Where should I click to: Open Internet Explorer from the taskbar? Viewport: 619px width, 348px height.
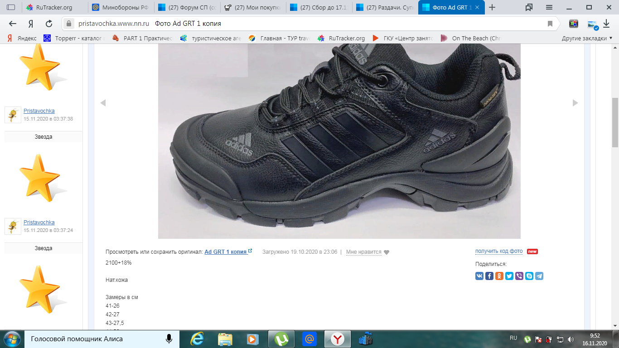pyautogui.click(x=197, y=338)
